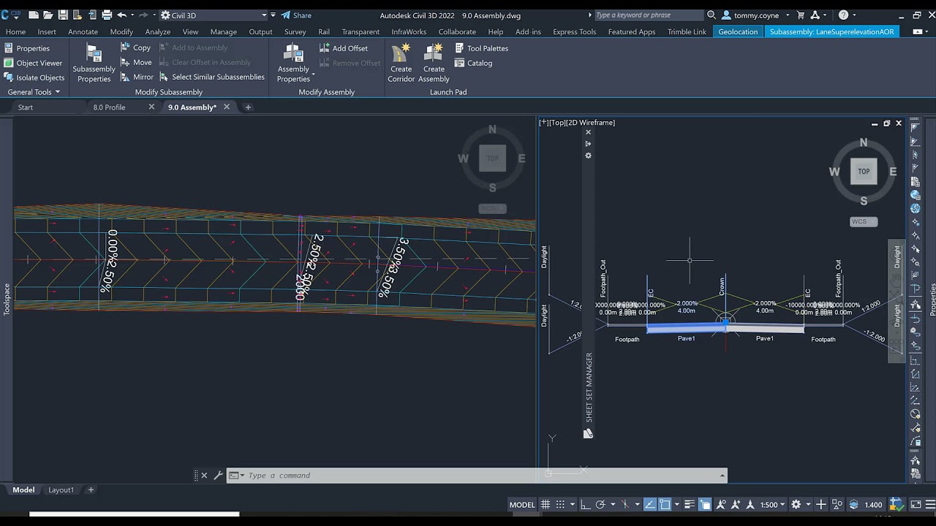The height and width of the screenshot is (526, 936).
Task: Add a new drawing tab with plus
Action: coord(248,107)
